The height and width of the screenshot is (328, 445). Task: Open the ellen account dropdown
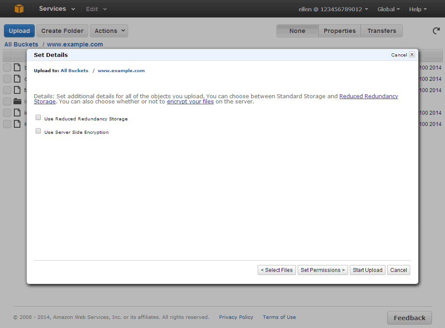(x=333, y=9)
